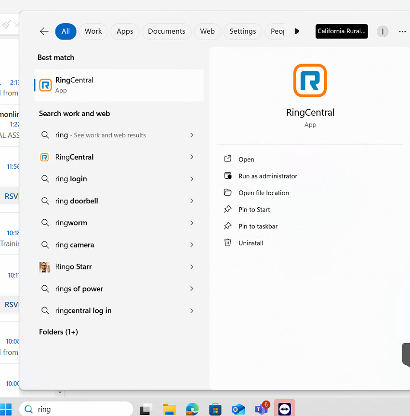Screen dimensions: 410x416
Task: Select 'ringworm' suggestion
Action: point(119,223)
